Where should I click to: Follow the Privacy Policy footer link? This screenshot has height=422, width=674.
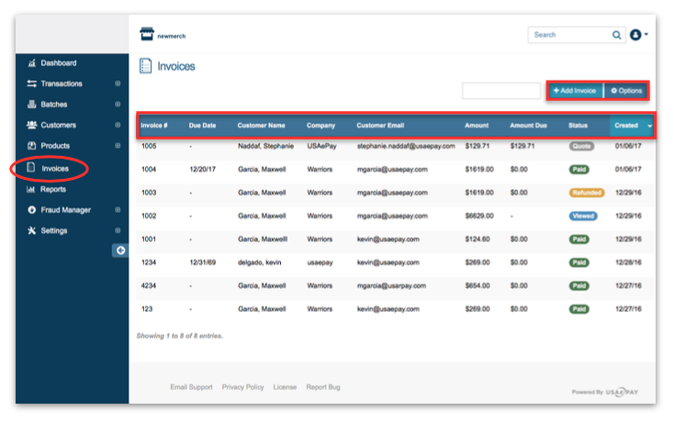[x=242, y=387]
